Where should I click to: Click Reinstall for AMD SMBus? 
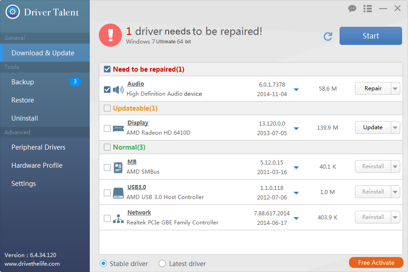[x=373, y=166]
